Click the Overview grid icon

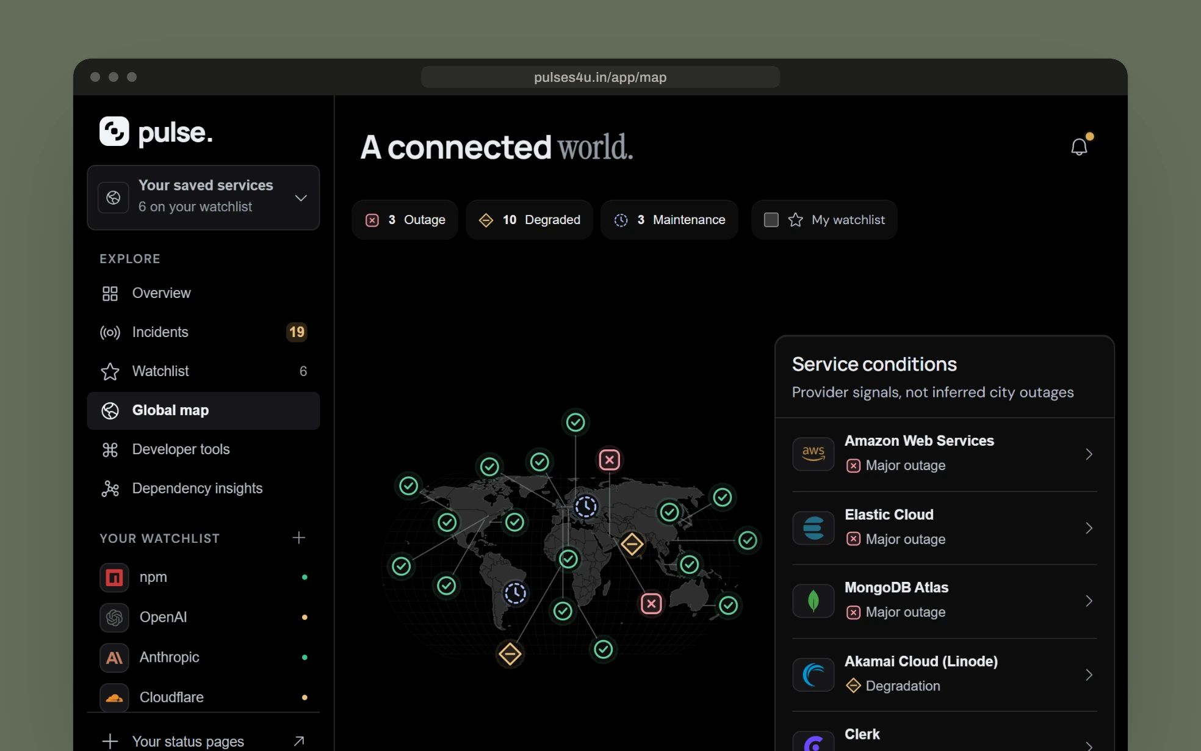click(x=110, y=294)
